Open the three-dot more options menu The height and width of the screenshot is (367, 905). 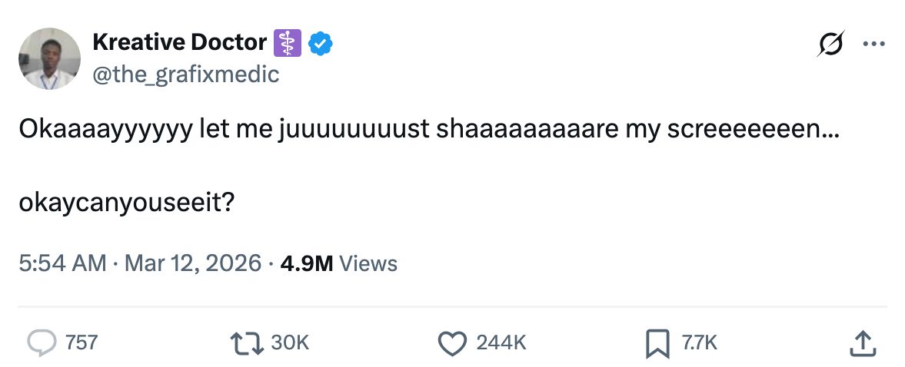pyautogui.click(x=873, y=44)
